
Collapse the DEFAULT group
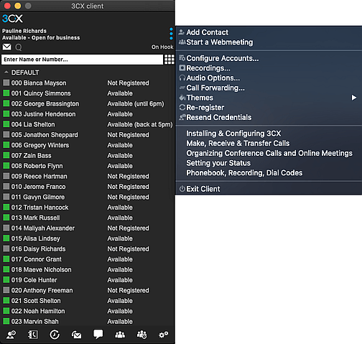[x=6, y=73]
